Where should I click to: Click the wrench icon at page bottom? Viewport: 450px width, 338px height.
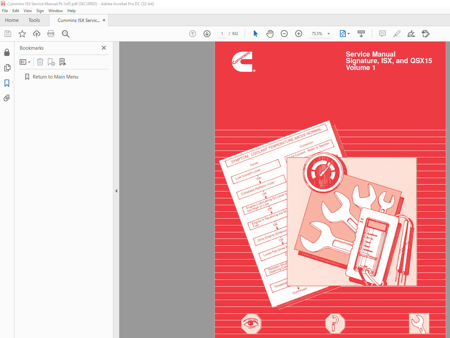[x=419, y=324]
